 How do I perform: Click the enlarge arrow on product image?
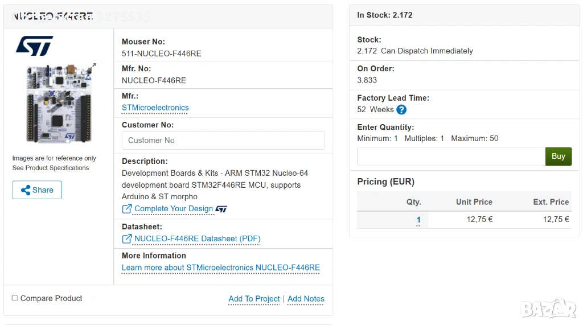coord(93,66)
